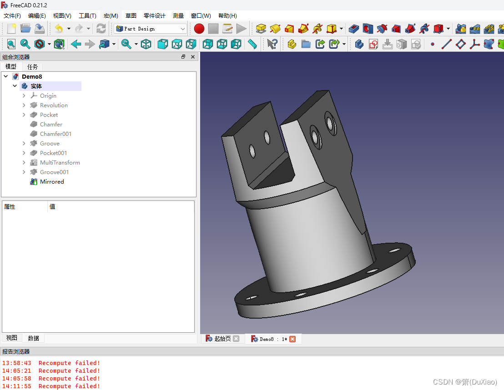The height and width of the screenshot is (390, 504).
Task: Set isometric view with cube icon
Action: coord(146,44)
